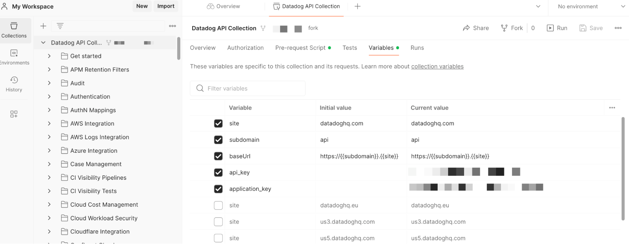Enable the datadoghq.eu site variable checkbox
This screenshot has width=629, height=244.
218,205
